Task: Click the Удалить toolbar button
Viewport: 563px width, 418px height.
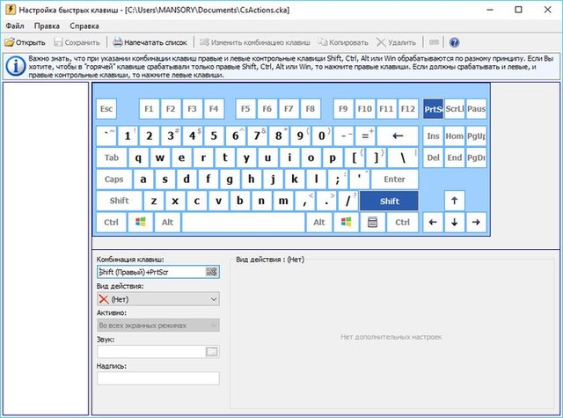Action: point(396,41)
